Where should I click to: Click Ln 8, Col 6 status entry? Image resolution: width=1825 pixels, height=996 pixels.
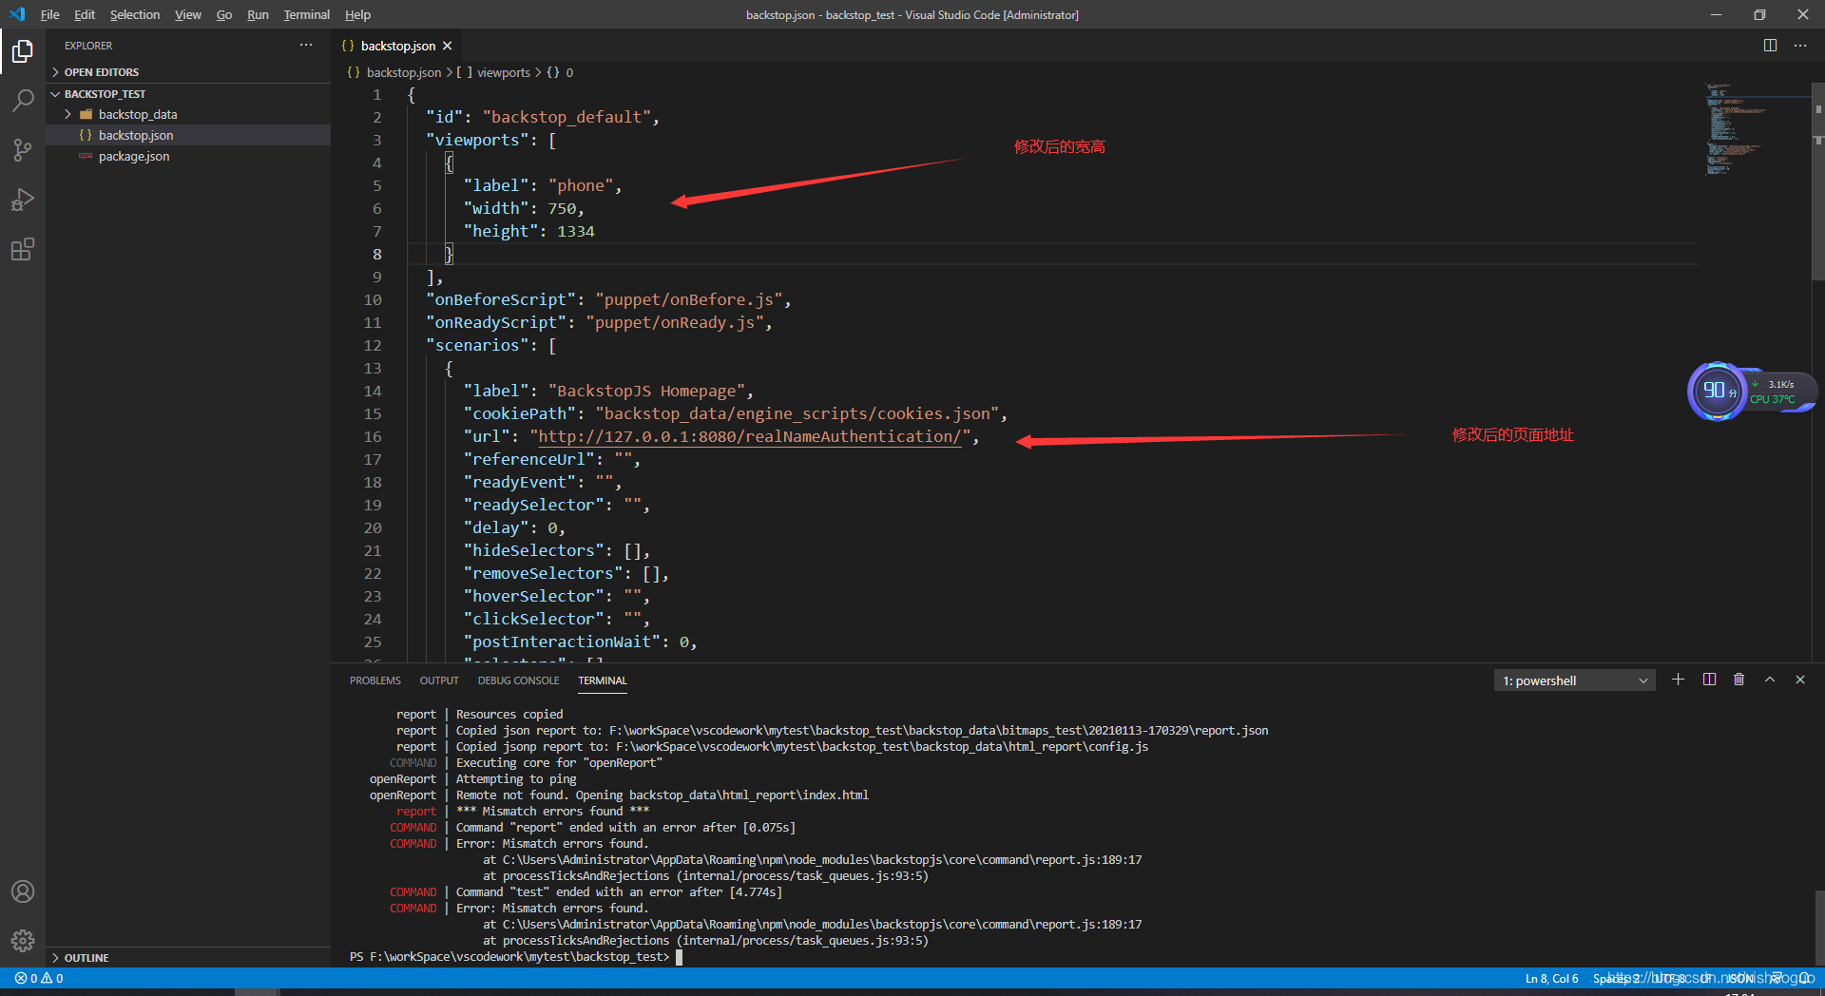point(1551,978)
